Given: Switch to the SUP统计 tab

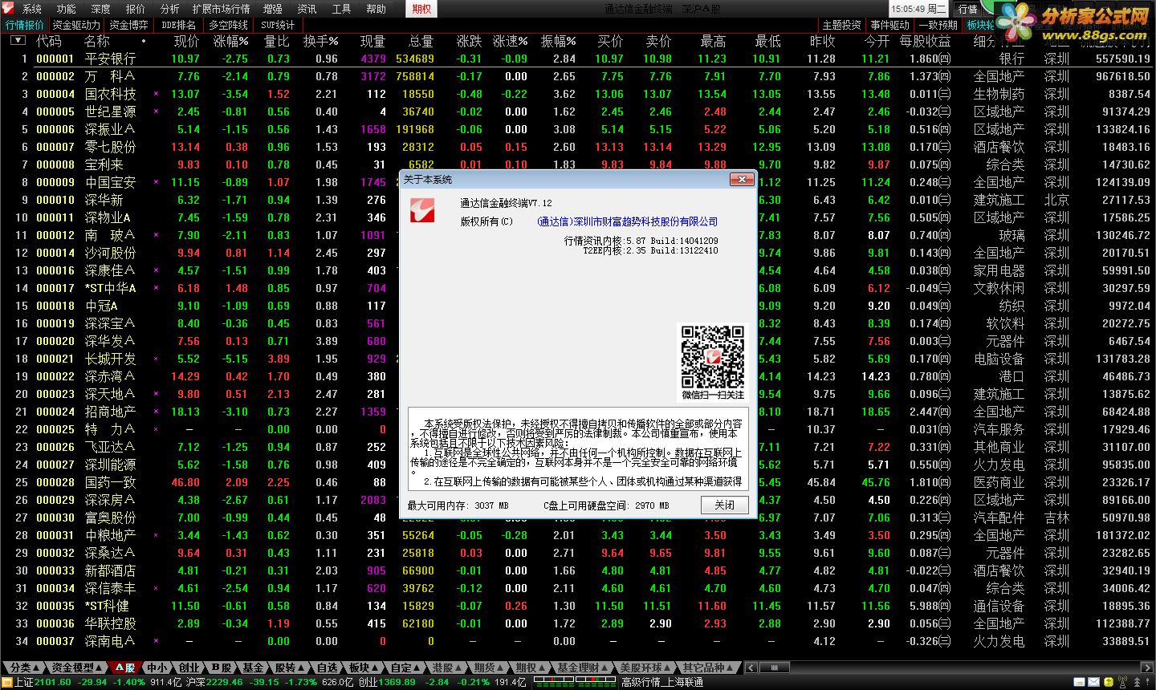Looking at the screenshot, I should point(278,25).
